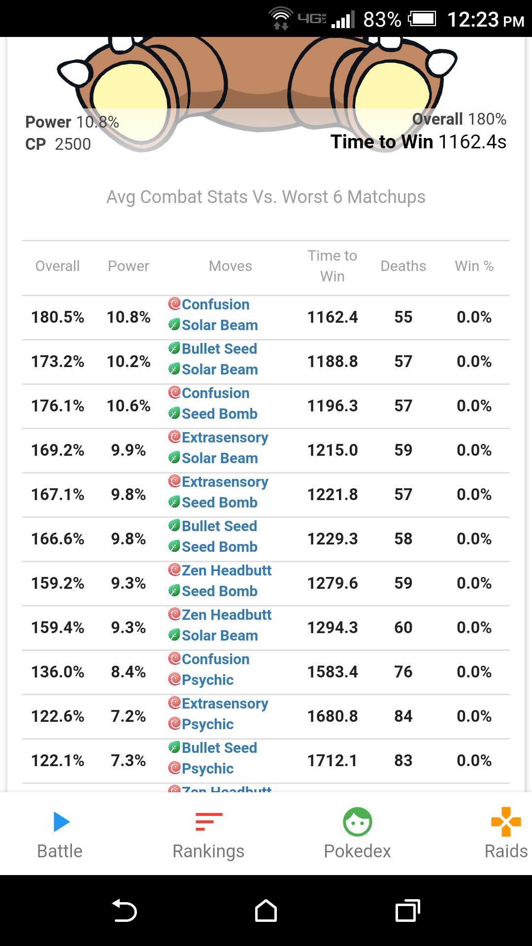
Task: Sort by the Win % column header
Action: pos(474,266)
